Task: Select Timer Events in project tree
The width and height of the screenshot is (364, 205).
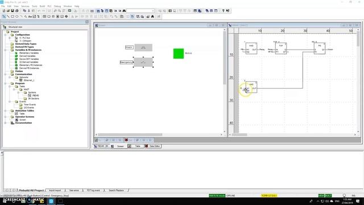Action: click(30, 105)
